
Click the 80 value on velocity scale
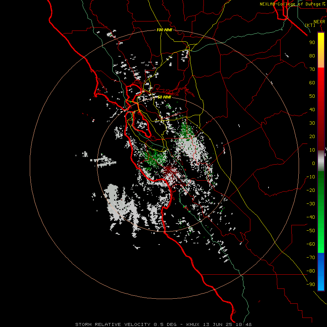coord(312,56)
